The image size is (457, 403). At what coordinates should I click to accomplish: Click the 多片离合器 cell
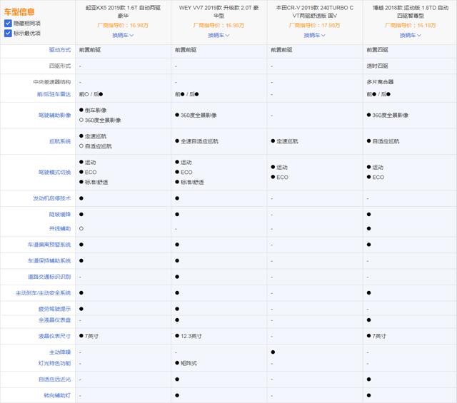coord(380,82)
